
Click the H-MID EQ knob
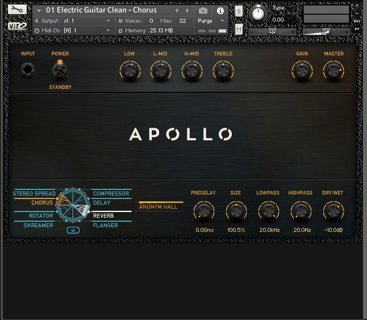(x=192, y=71)
